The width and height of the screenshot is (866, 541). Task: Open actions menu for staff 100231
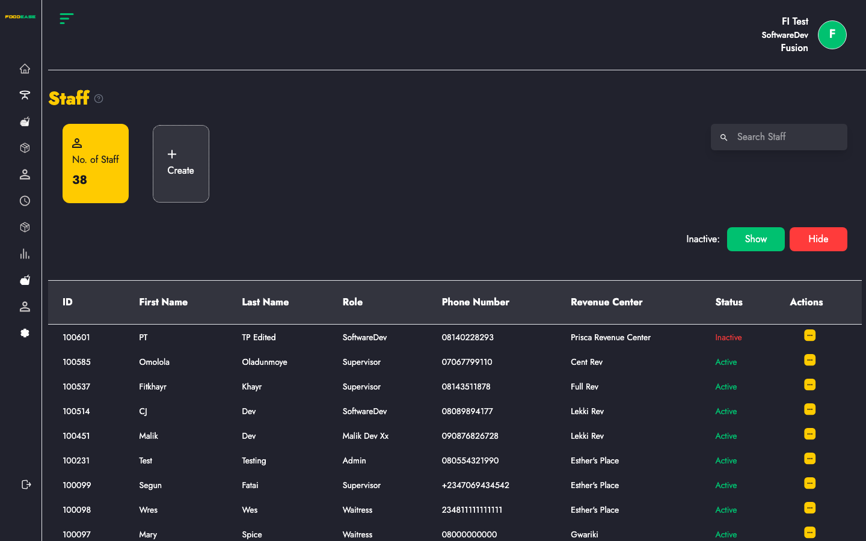tap(810, 459)
